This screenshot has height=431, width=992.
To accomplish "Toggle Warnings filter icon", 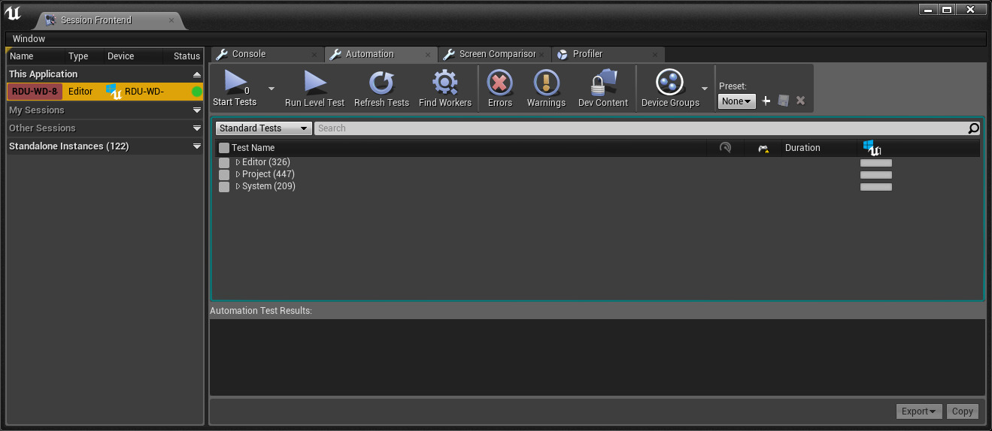I will [x=546, y=83].
